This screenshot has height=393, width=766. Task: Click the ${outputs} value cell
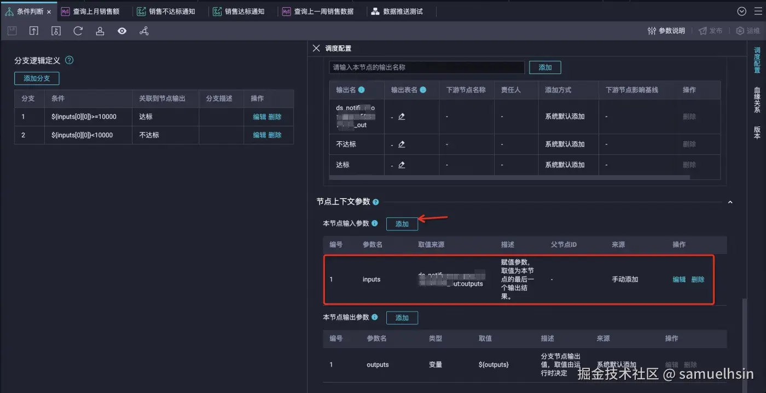click(494, 365)
